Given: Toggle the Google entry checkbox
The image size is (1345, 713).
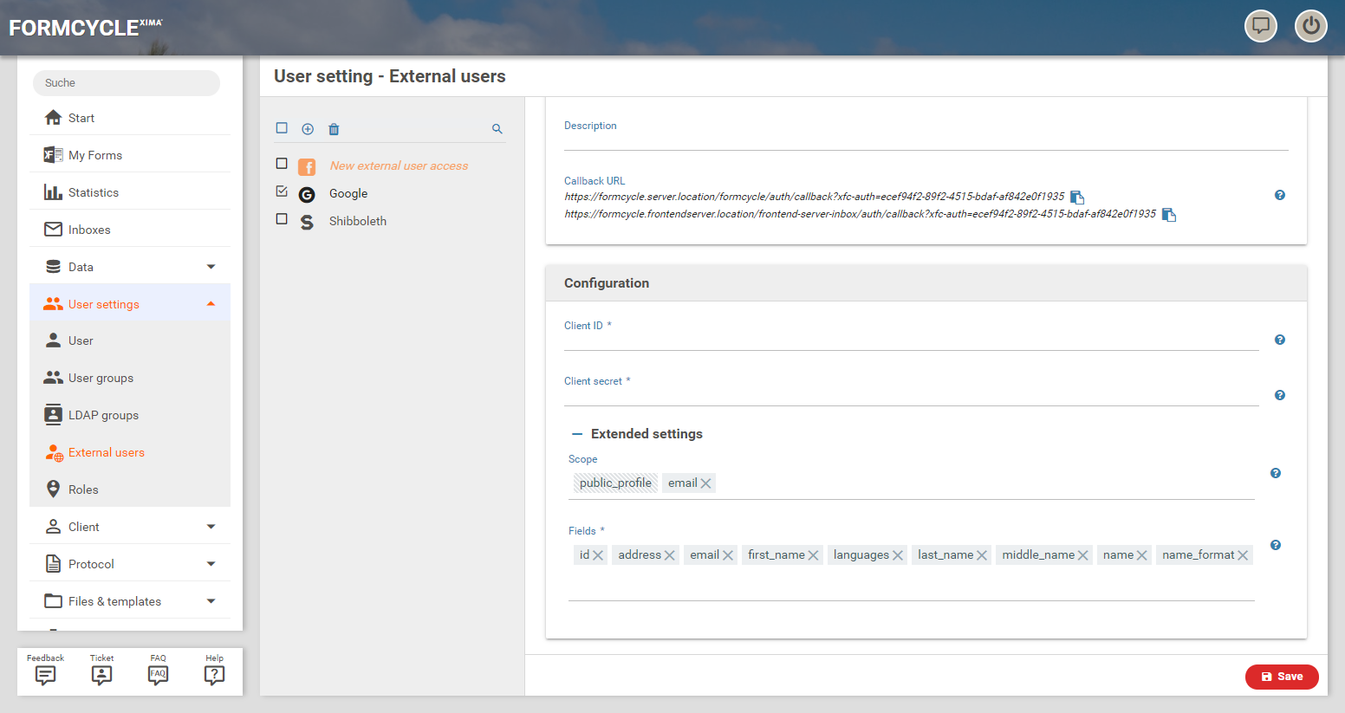Looking at the screenshot, I should tap(282, 191).
